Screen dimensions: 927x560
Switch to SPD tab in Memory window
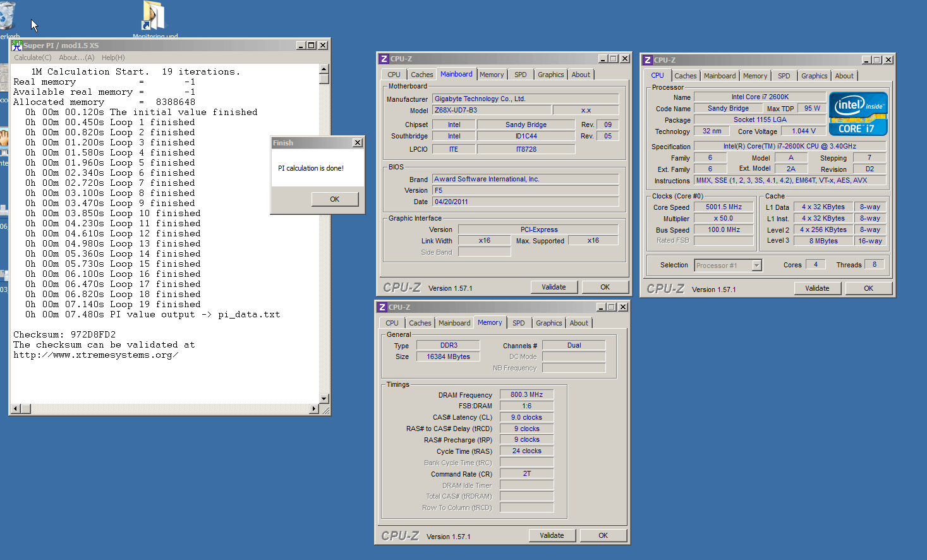(x=518, y=323)
